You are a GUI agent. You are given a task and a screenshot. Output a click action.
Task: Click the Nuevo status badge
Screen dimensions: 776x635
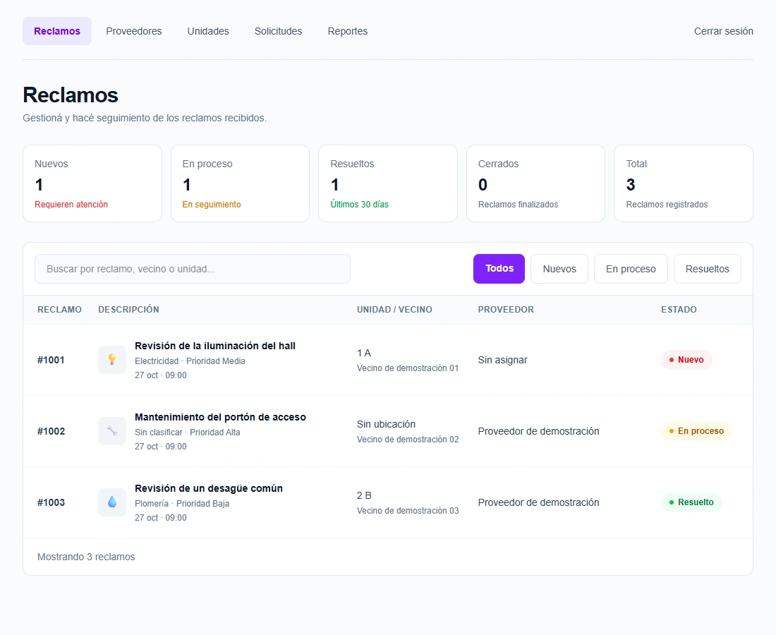[686, 360]
